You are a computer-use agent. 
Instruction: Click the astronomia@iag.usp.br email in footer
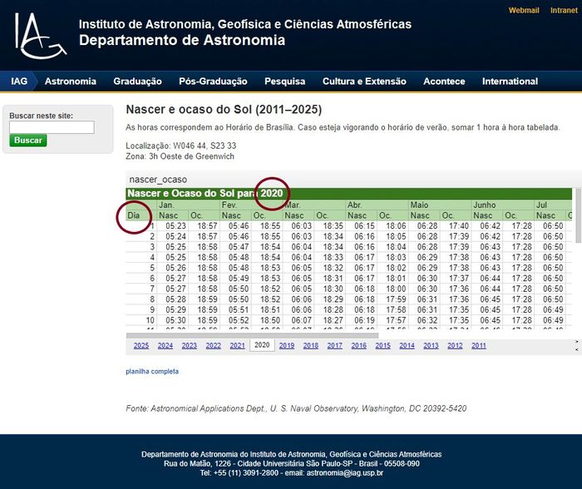345,473
